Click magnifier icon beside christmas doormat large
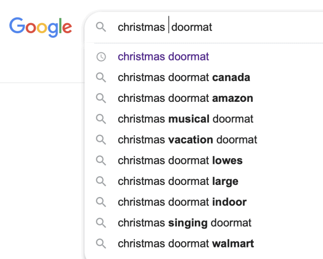Viewport: 323px width, 259px height. tap(101, 181)
